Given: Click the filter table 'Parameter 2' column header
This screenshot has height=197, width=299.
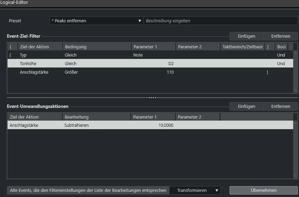Looking at the screenshot, I should tap(198, 47).
